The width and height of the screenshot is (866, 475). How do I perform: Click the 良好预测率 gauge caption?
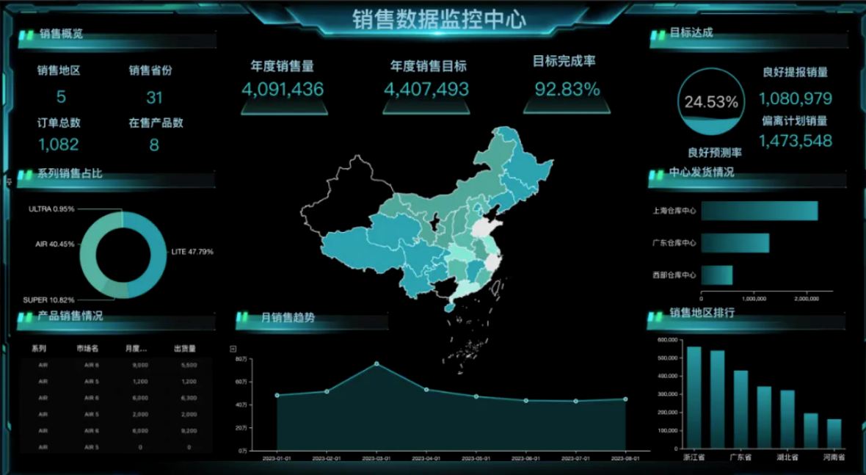(x=714, y=153)
